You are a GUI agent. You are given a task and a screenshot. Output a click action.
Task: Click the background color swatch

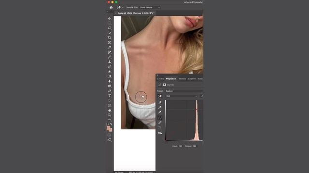point(111,130)
